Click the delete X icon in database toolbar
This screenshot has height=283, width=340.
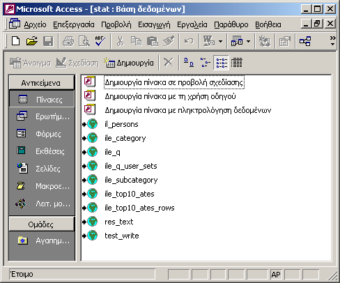[169, 63]
